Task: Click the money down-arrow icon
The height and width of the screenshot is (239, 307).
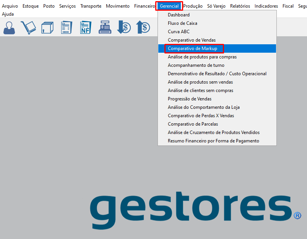Action: [x=124, y=28]
